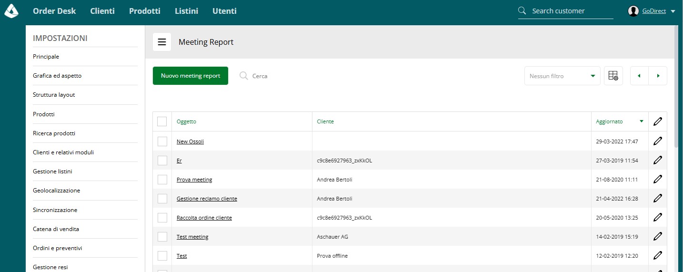Open the Raccolta ordine cliente link
683x272 pixels.
[x=204, y=218]
